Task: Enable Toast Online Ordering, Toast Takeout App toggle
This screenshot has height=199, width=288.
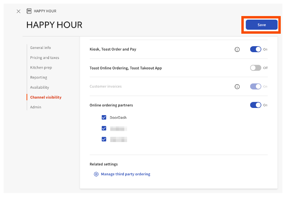Action: pos(255,68)
